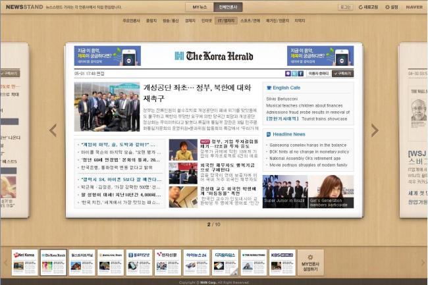Select the 인터넷 category
This screenshot has width=428, height=285.
tap(206, 20)
